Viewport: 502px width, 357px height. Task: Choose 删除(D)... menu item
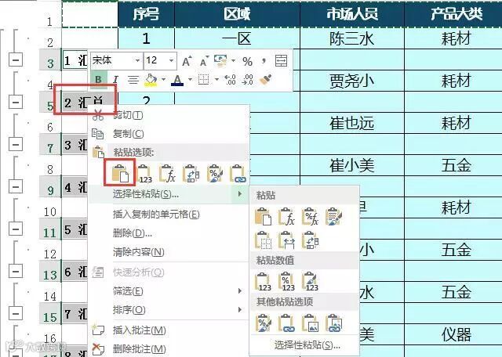point(169,233)
